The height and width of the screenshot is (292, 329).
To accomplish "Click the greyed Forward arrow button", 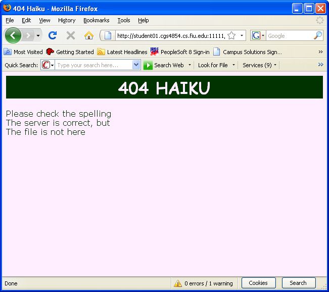I will click(x=28, y=36).
